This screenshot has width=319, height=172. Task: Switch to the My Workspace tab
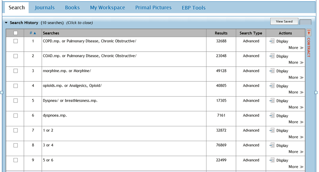pos(107,8)
